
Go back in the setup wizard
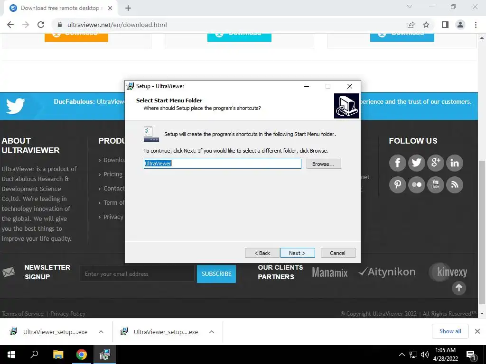tap(262, 253)
